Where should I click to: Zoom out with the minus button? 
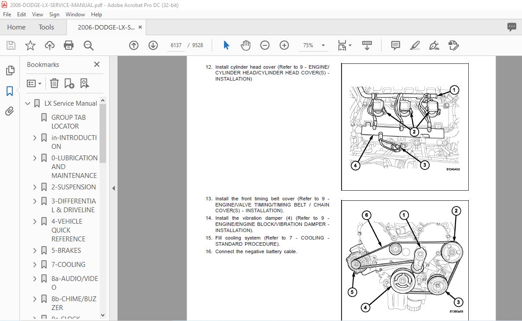(265, 45)
